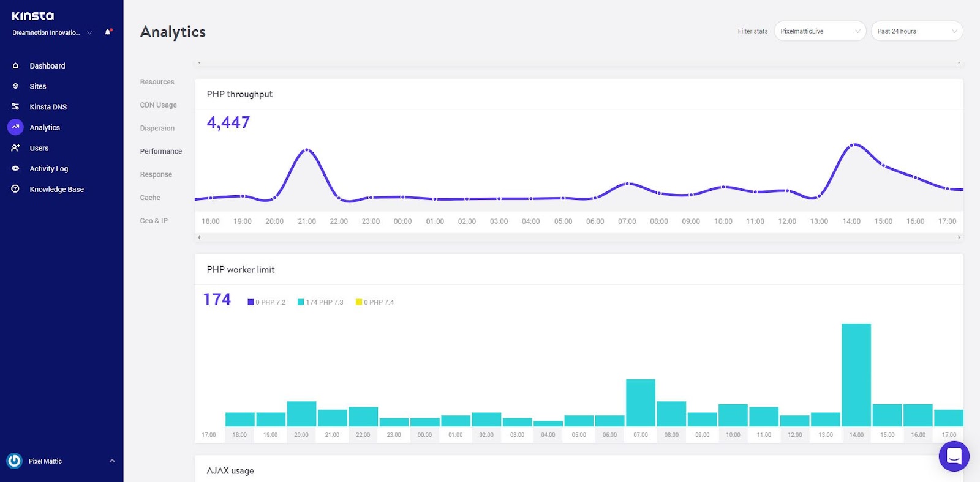Image resolution: width=980 pixels, height=482 pixels.
Task: Select the Analytics chart icon
Action: pyautogui.click(x=15, y=127)
